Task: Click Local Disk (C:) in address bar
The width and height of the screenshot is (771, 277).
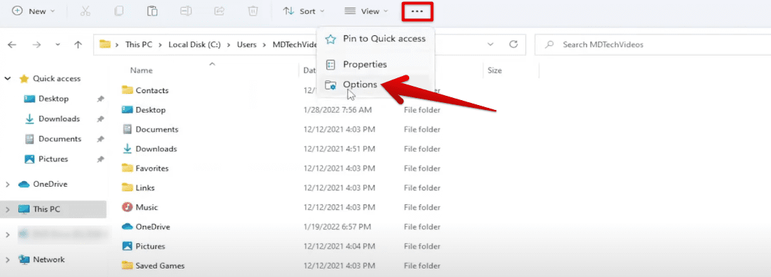Action: (195, 44)
